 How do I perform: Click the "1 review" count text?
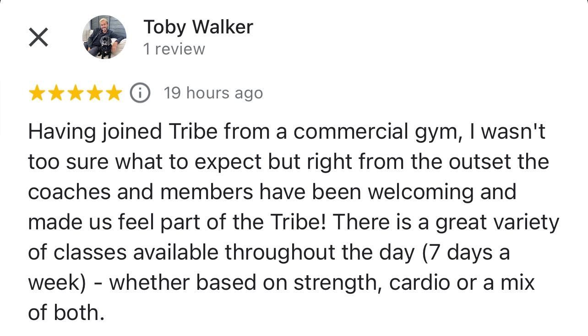[174, 49]
